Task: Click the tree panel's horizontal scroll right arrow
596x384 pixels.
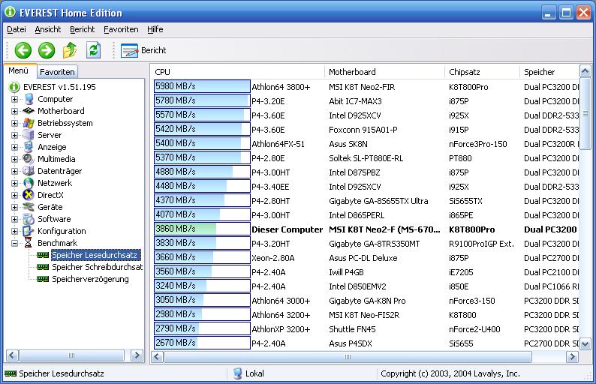Action: tap(137, 355)
